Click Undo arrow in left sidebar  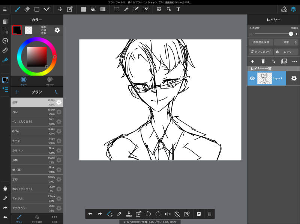[x=5, y=217]
